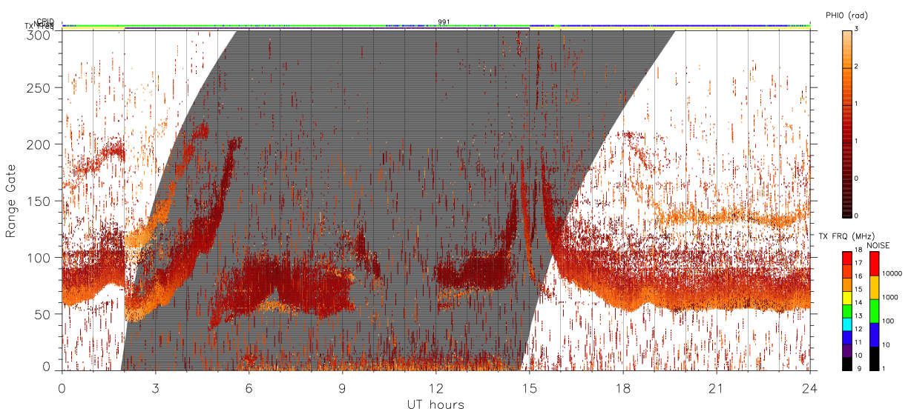Click the NOISE legend label "10000"

[892, 273]
